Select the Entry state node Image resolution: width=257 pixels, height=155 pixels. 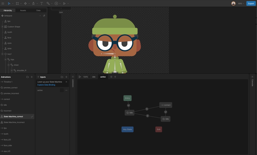click(127, 98)
